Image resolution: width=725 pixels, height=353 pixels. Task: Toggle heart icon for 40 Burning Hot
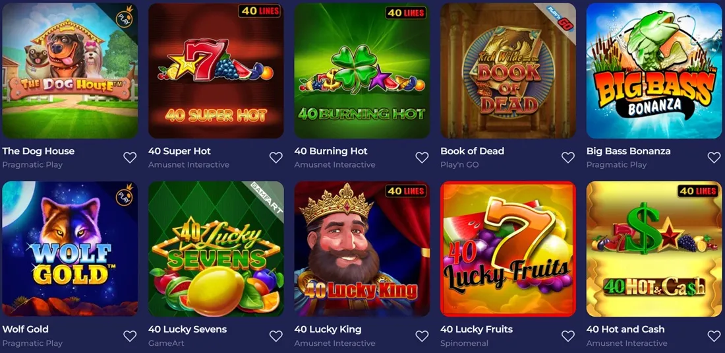(x=422, y=157)
